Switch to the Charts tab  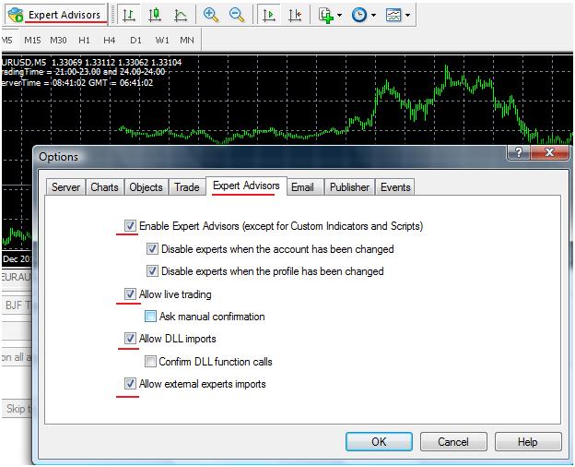104,187
